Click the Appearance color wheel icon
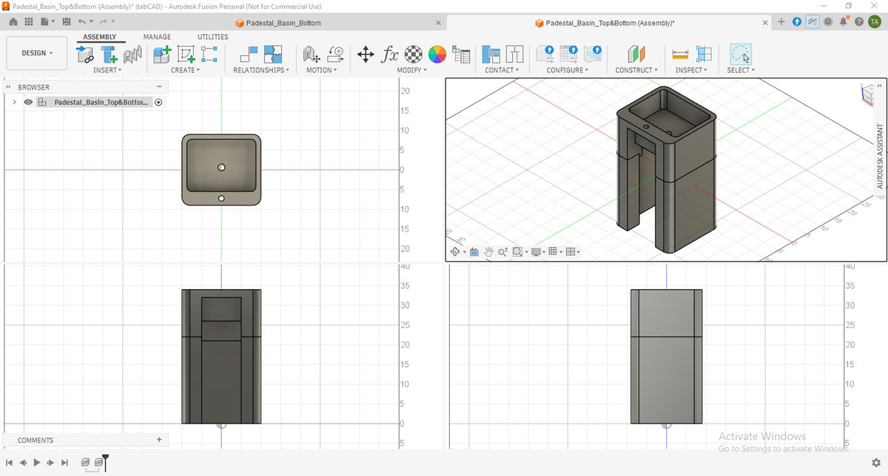 pyautogui.click(x=437, y=54)
